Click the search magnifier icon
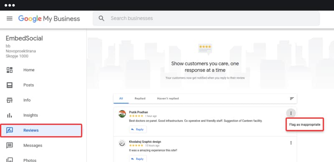Screen dimensions: 334x162 [101, 18]
